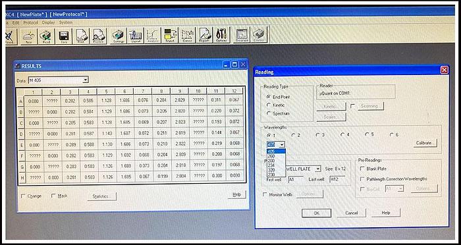
Task: Tick the checkbox beside Scanning button
Action: coord(352,106)
